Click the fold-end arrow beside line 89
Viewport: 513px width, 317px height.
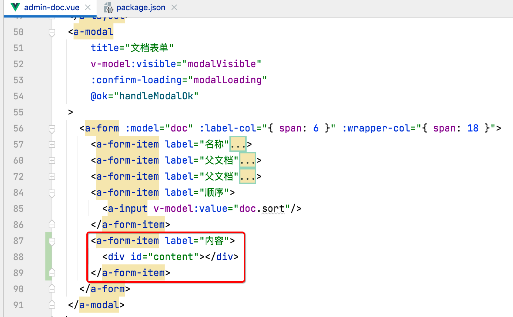point(52,272)
